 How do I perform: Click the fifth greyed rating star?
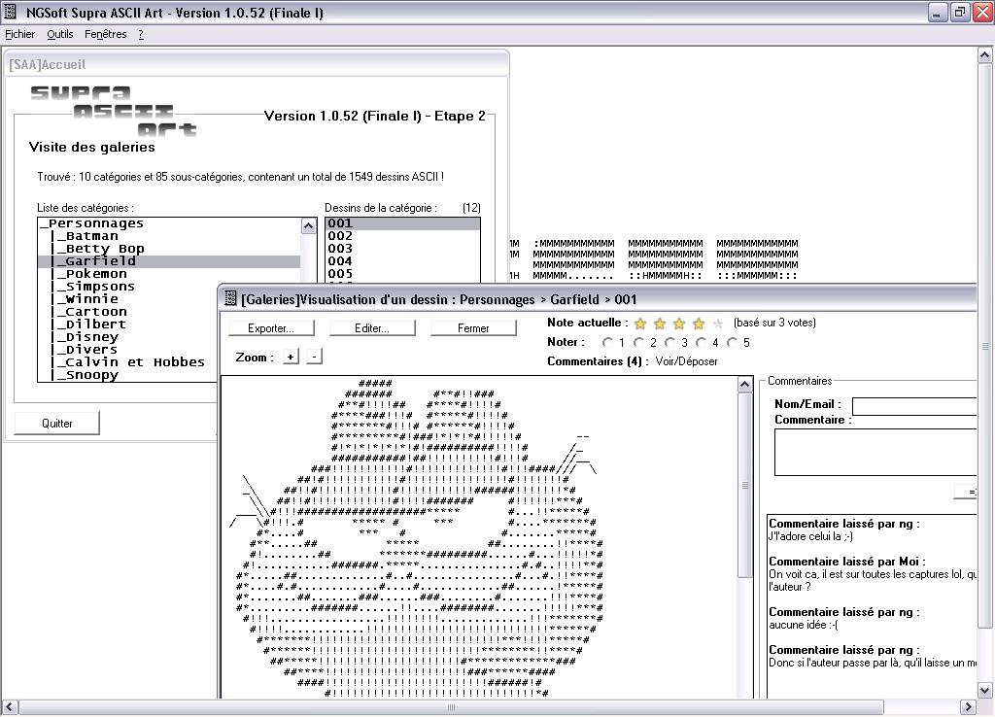point(718,324)
